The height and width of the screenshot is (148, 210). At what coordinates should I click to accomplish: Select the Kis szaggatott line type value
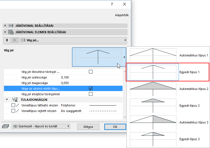[71, 111]
